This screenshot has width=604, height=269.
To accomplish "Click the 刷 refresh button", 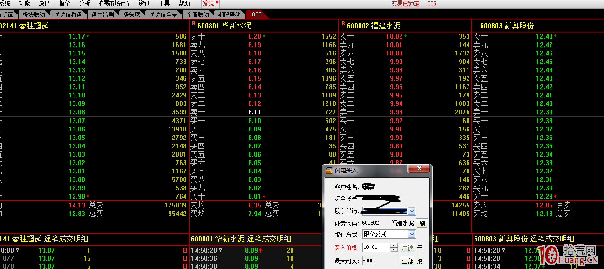I will 422,223.
